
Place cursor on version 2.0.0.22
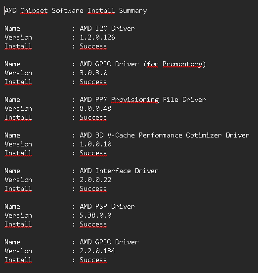coord(95,180)
